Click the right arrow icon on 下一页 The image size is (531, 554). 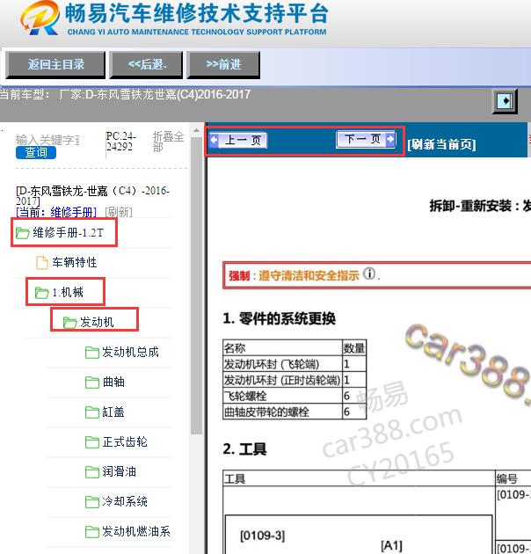(x=390, y=139)
